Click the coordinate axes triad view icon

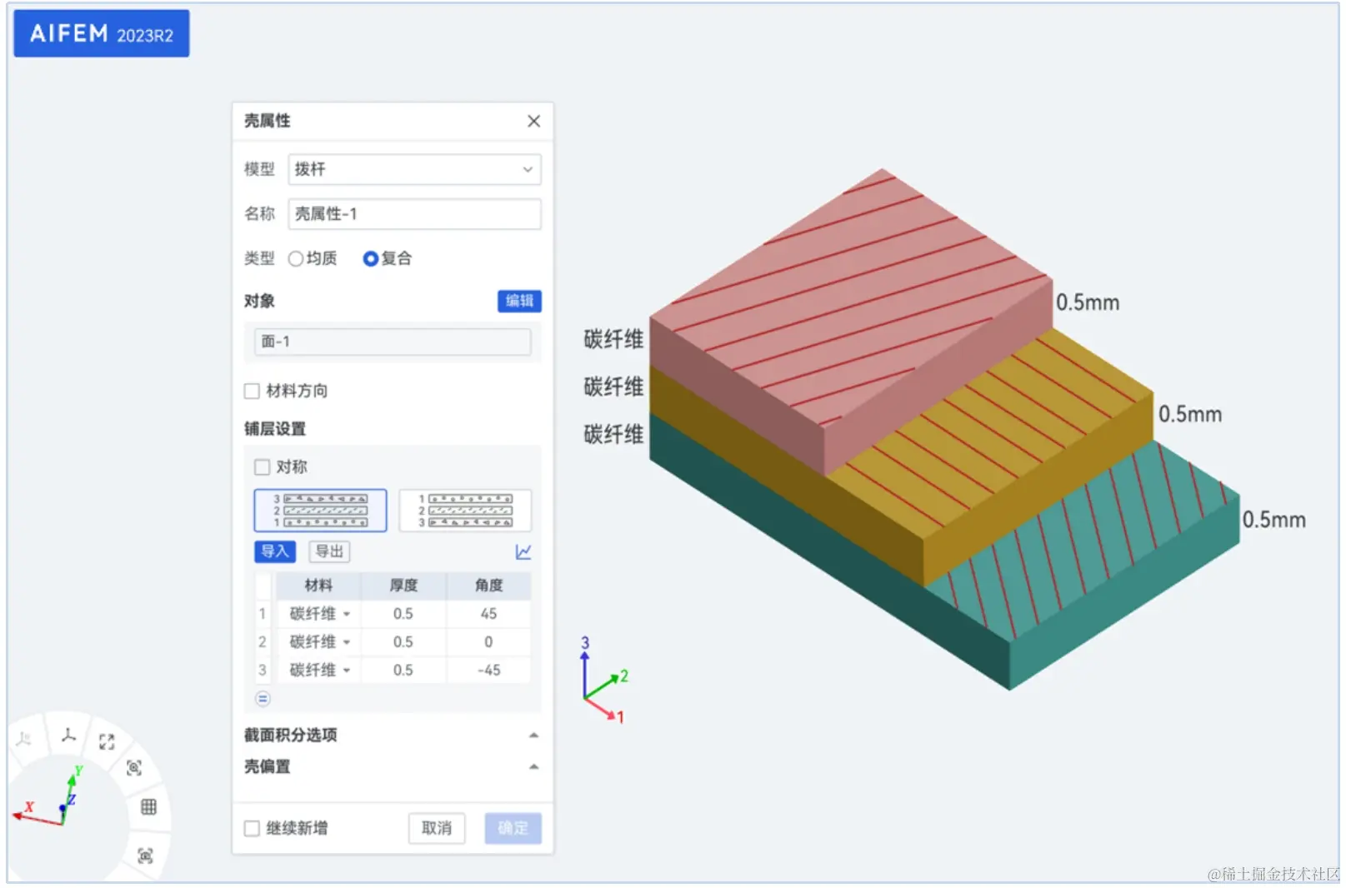[x=68, y=735]
